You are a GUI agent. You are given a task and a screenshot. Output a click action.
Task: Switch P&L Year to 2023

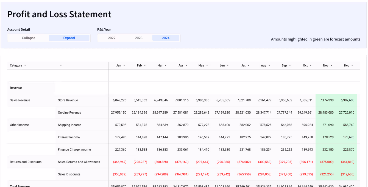point(139,38)
